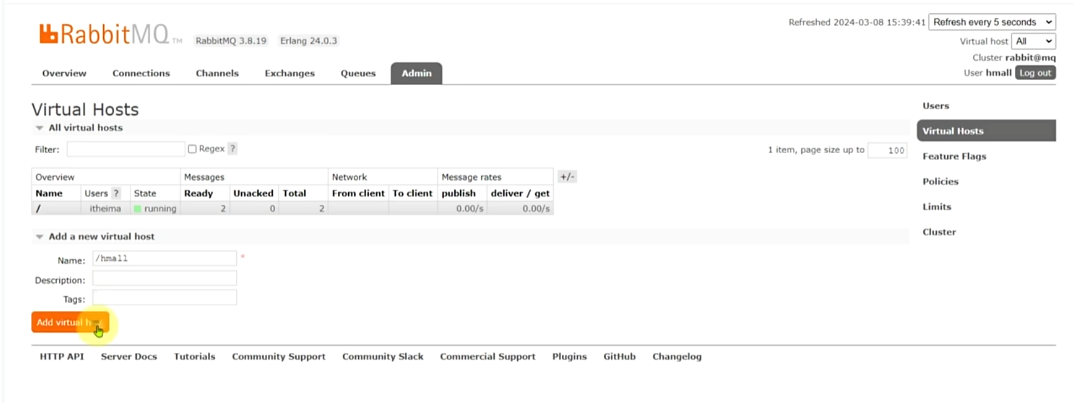1073x403 pixels.
Task: Click the Description input field
Action: (164, 278)
